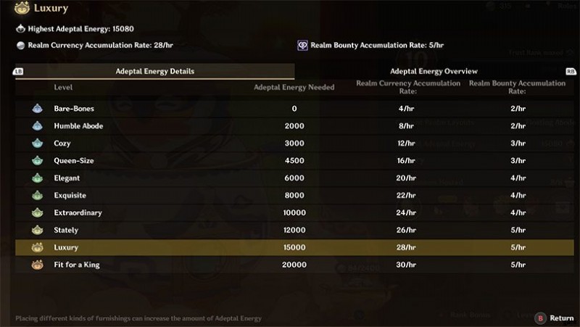Select the Exquisite level row

coord(295,195)
